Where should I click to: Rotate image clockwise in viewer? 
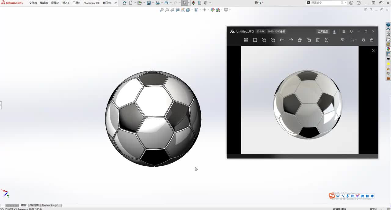pos(309,40)
